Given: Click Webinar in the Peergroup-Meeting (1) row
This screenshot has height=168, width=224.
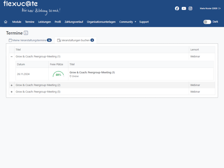Looking at the screenshot, I should 195,56.
